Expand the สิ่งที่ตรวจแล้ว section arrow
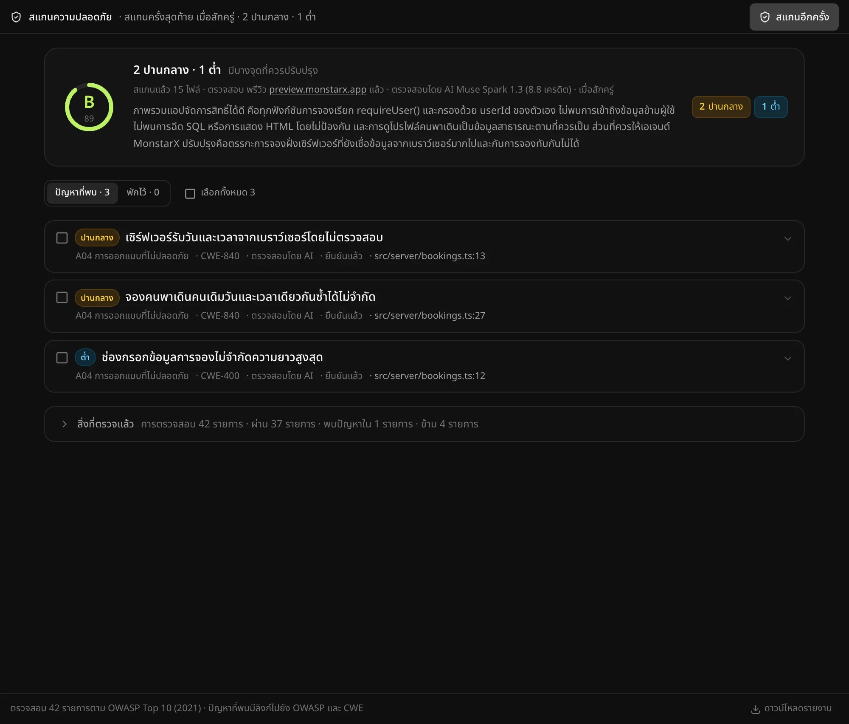The height and width of the screenshot is (724, 849). click(x=65, y=424)
